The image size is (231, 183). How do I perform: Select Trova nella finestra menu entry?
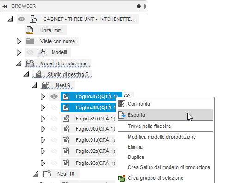tap(165, 126)
